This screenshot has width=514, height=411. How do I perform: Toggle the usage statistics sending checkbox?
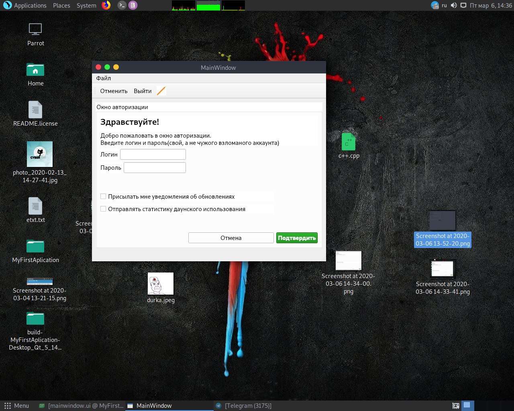(103, 209)
